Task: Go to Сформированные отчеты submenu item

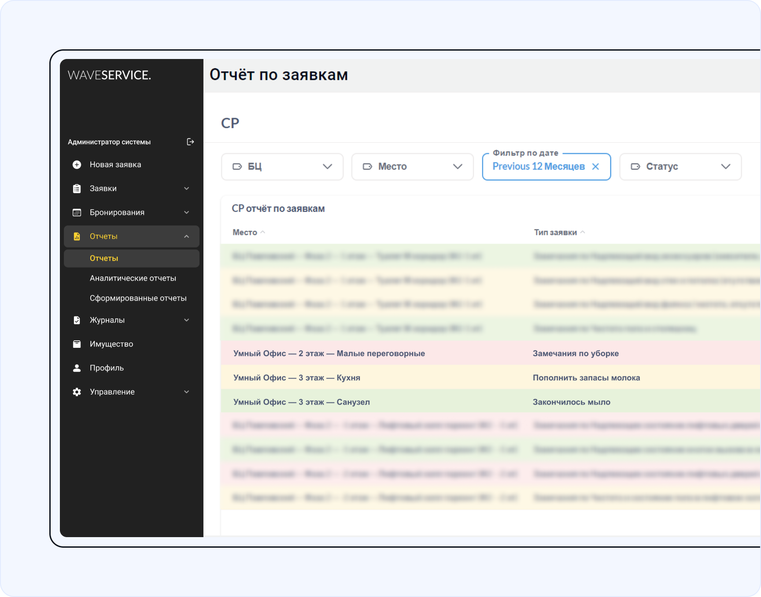Action: coord(138,298)
